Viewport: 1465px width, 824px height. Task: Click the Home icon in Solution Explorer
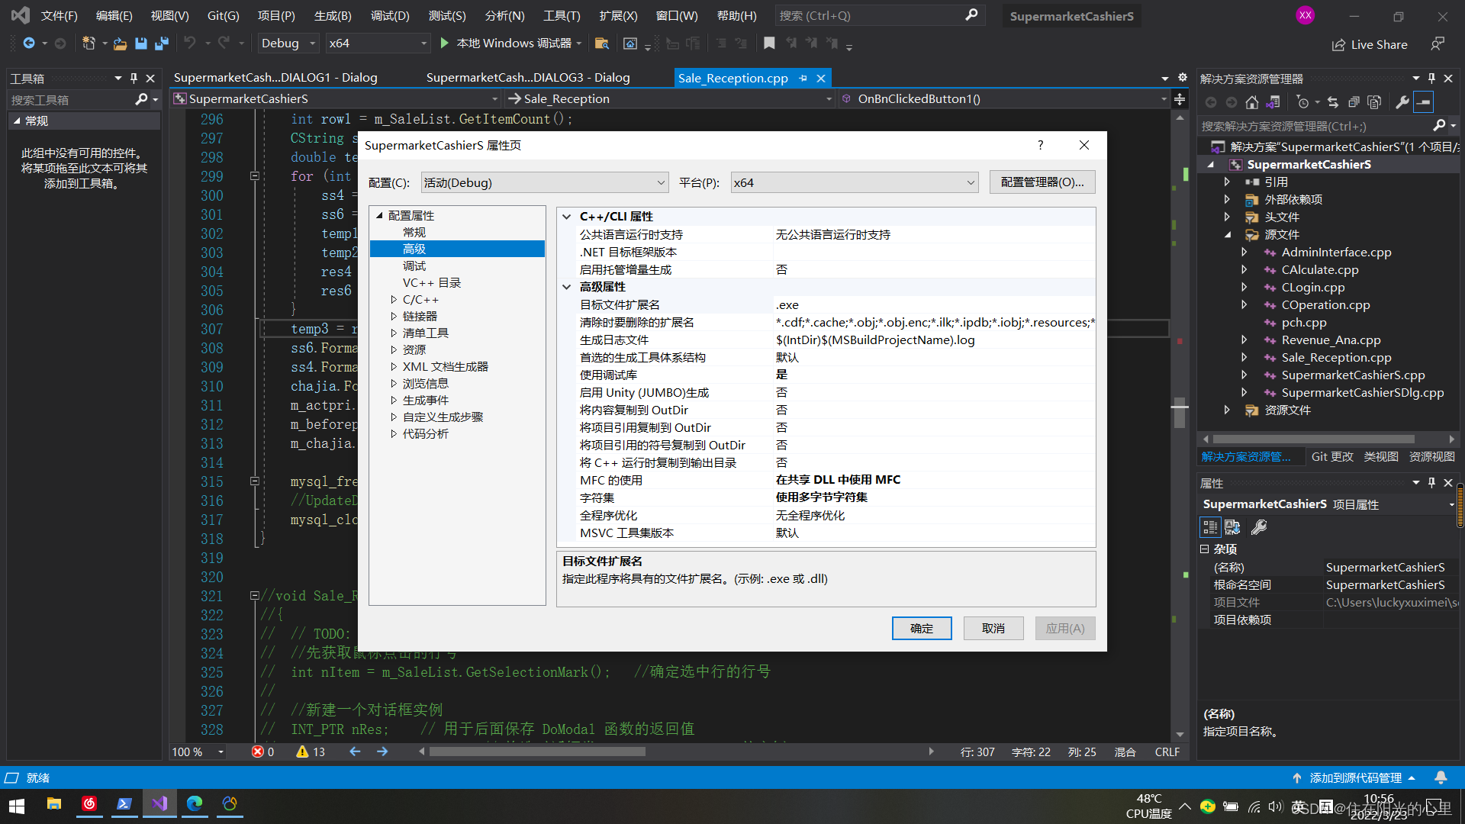1251,102
